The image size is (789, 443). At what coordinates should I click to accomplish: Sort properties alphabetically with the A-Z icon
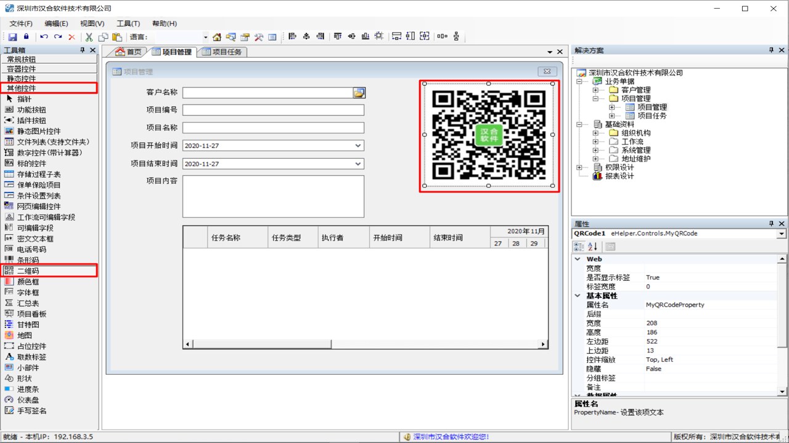click(592, 246)
